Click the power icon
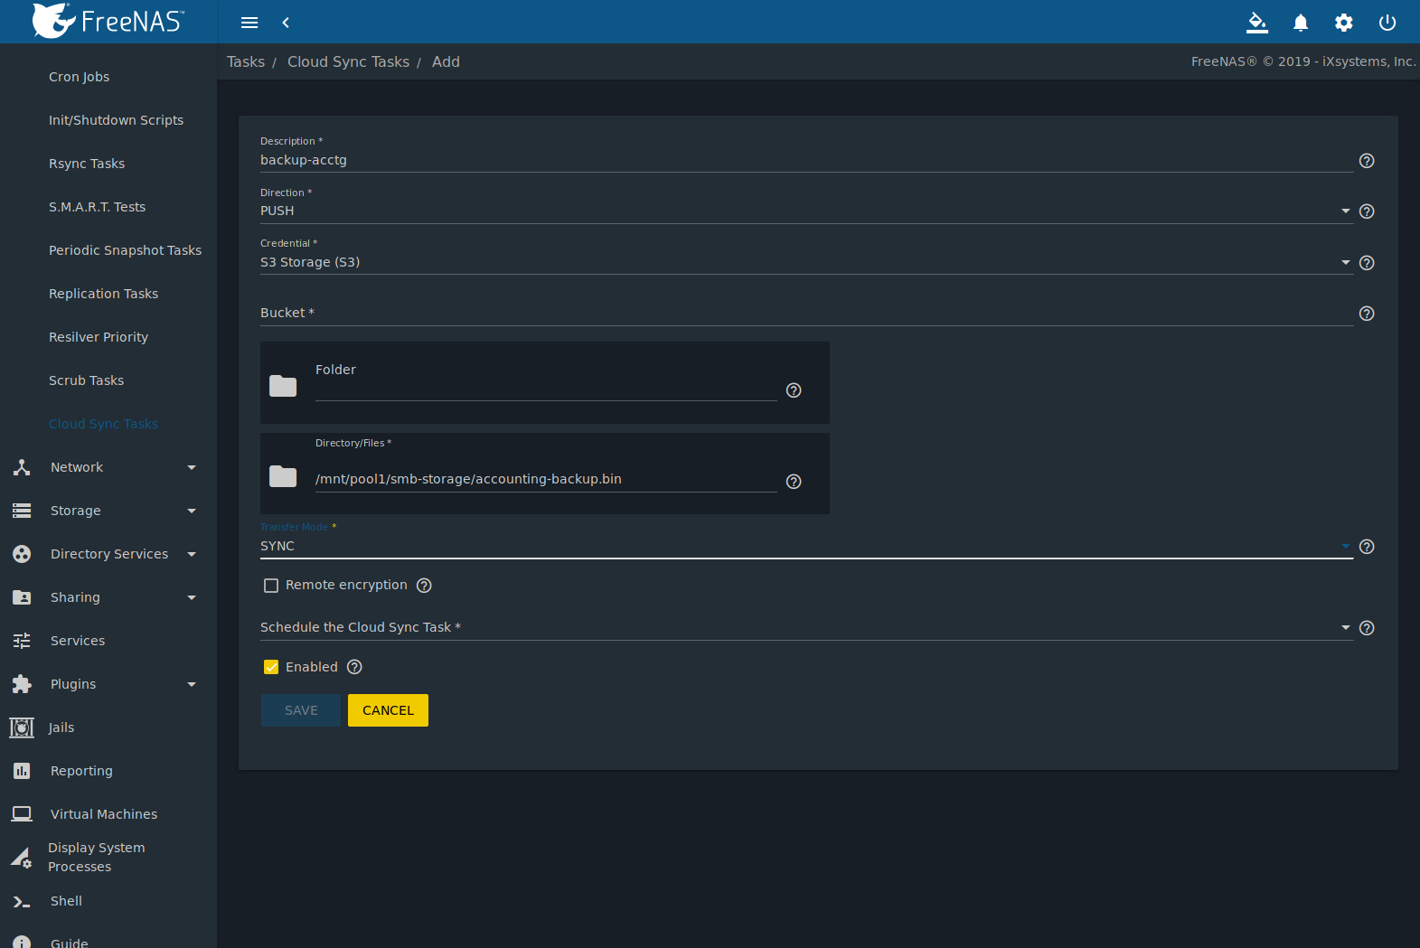 pos(1387,23)
